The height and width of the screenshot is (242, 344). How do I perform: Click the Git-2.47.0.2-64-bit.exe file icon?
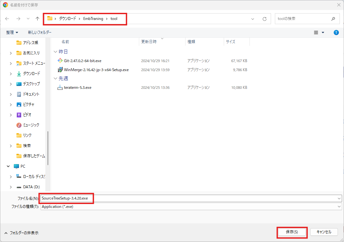click(60, 60)
